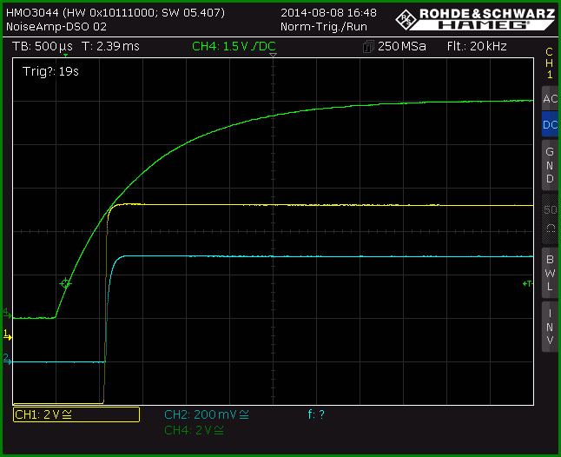This screenshot has width=561, height=457.
Task: Click the green trigger crosshair marker on waveform
Action: pos(65,283)
